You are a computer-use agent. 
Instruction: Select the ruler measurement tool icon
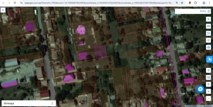tap(208, 26)
